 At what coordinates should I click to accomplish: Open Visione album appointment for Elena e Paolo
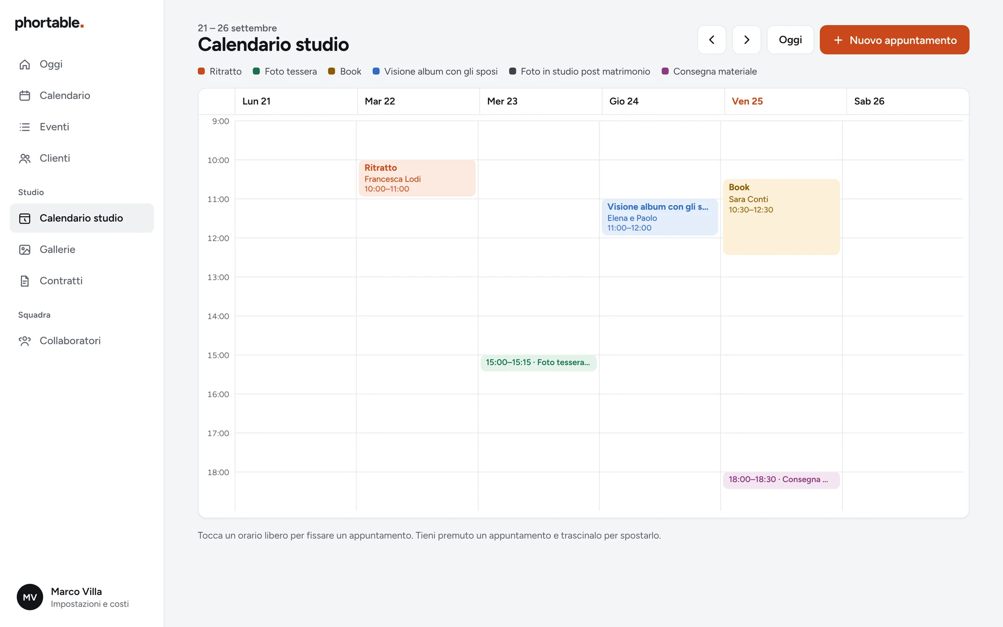[x=660, y=217]
